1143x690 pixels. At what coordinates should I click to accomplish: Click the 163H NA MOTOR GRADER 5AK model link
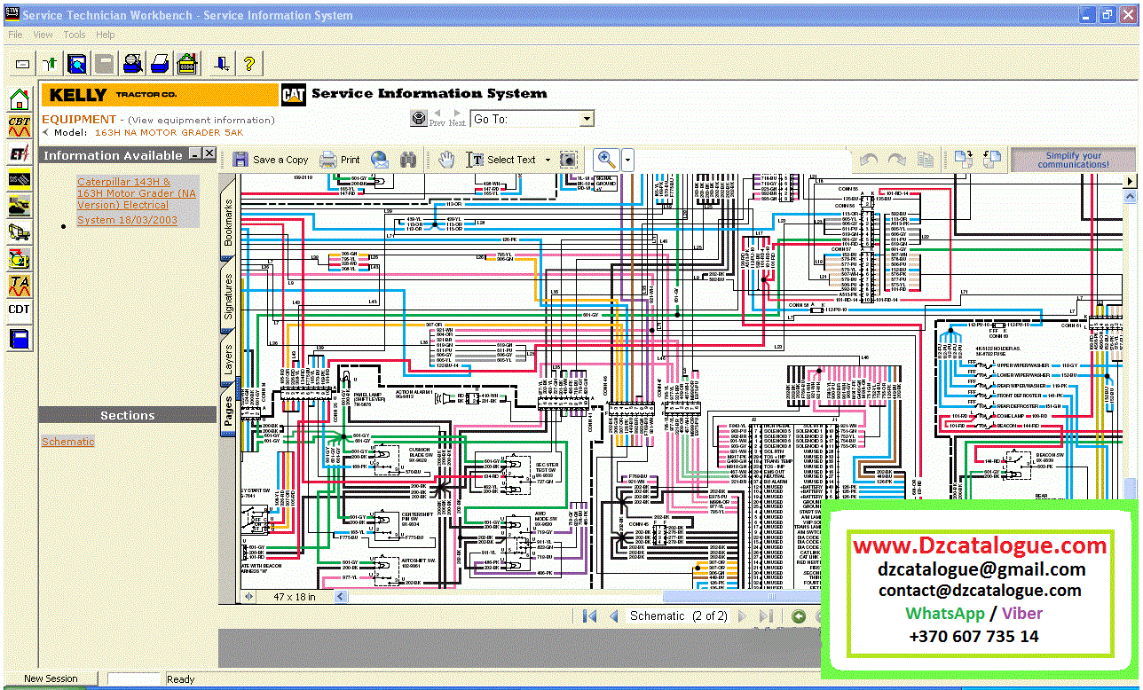tap(169, 132)
